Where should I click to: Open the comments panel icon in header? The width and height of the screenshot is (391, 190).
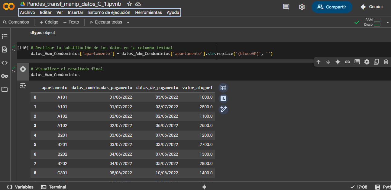(286, 7)
